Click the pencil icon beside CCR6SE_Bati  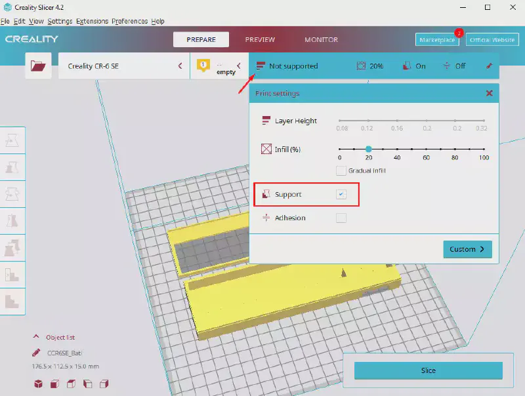(x=37, y=353)
